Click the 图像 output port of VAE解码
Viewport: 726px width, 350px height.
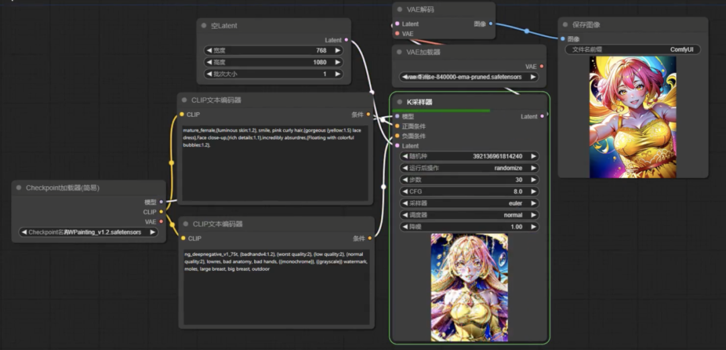(x=491, y=24)
